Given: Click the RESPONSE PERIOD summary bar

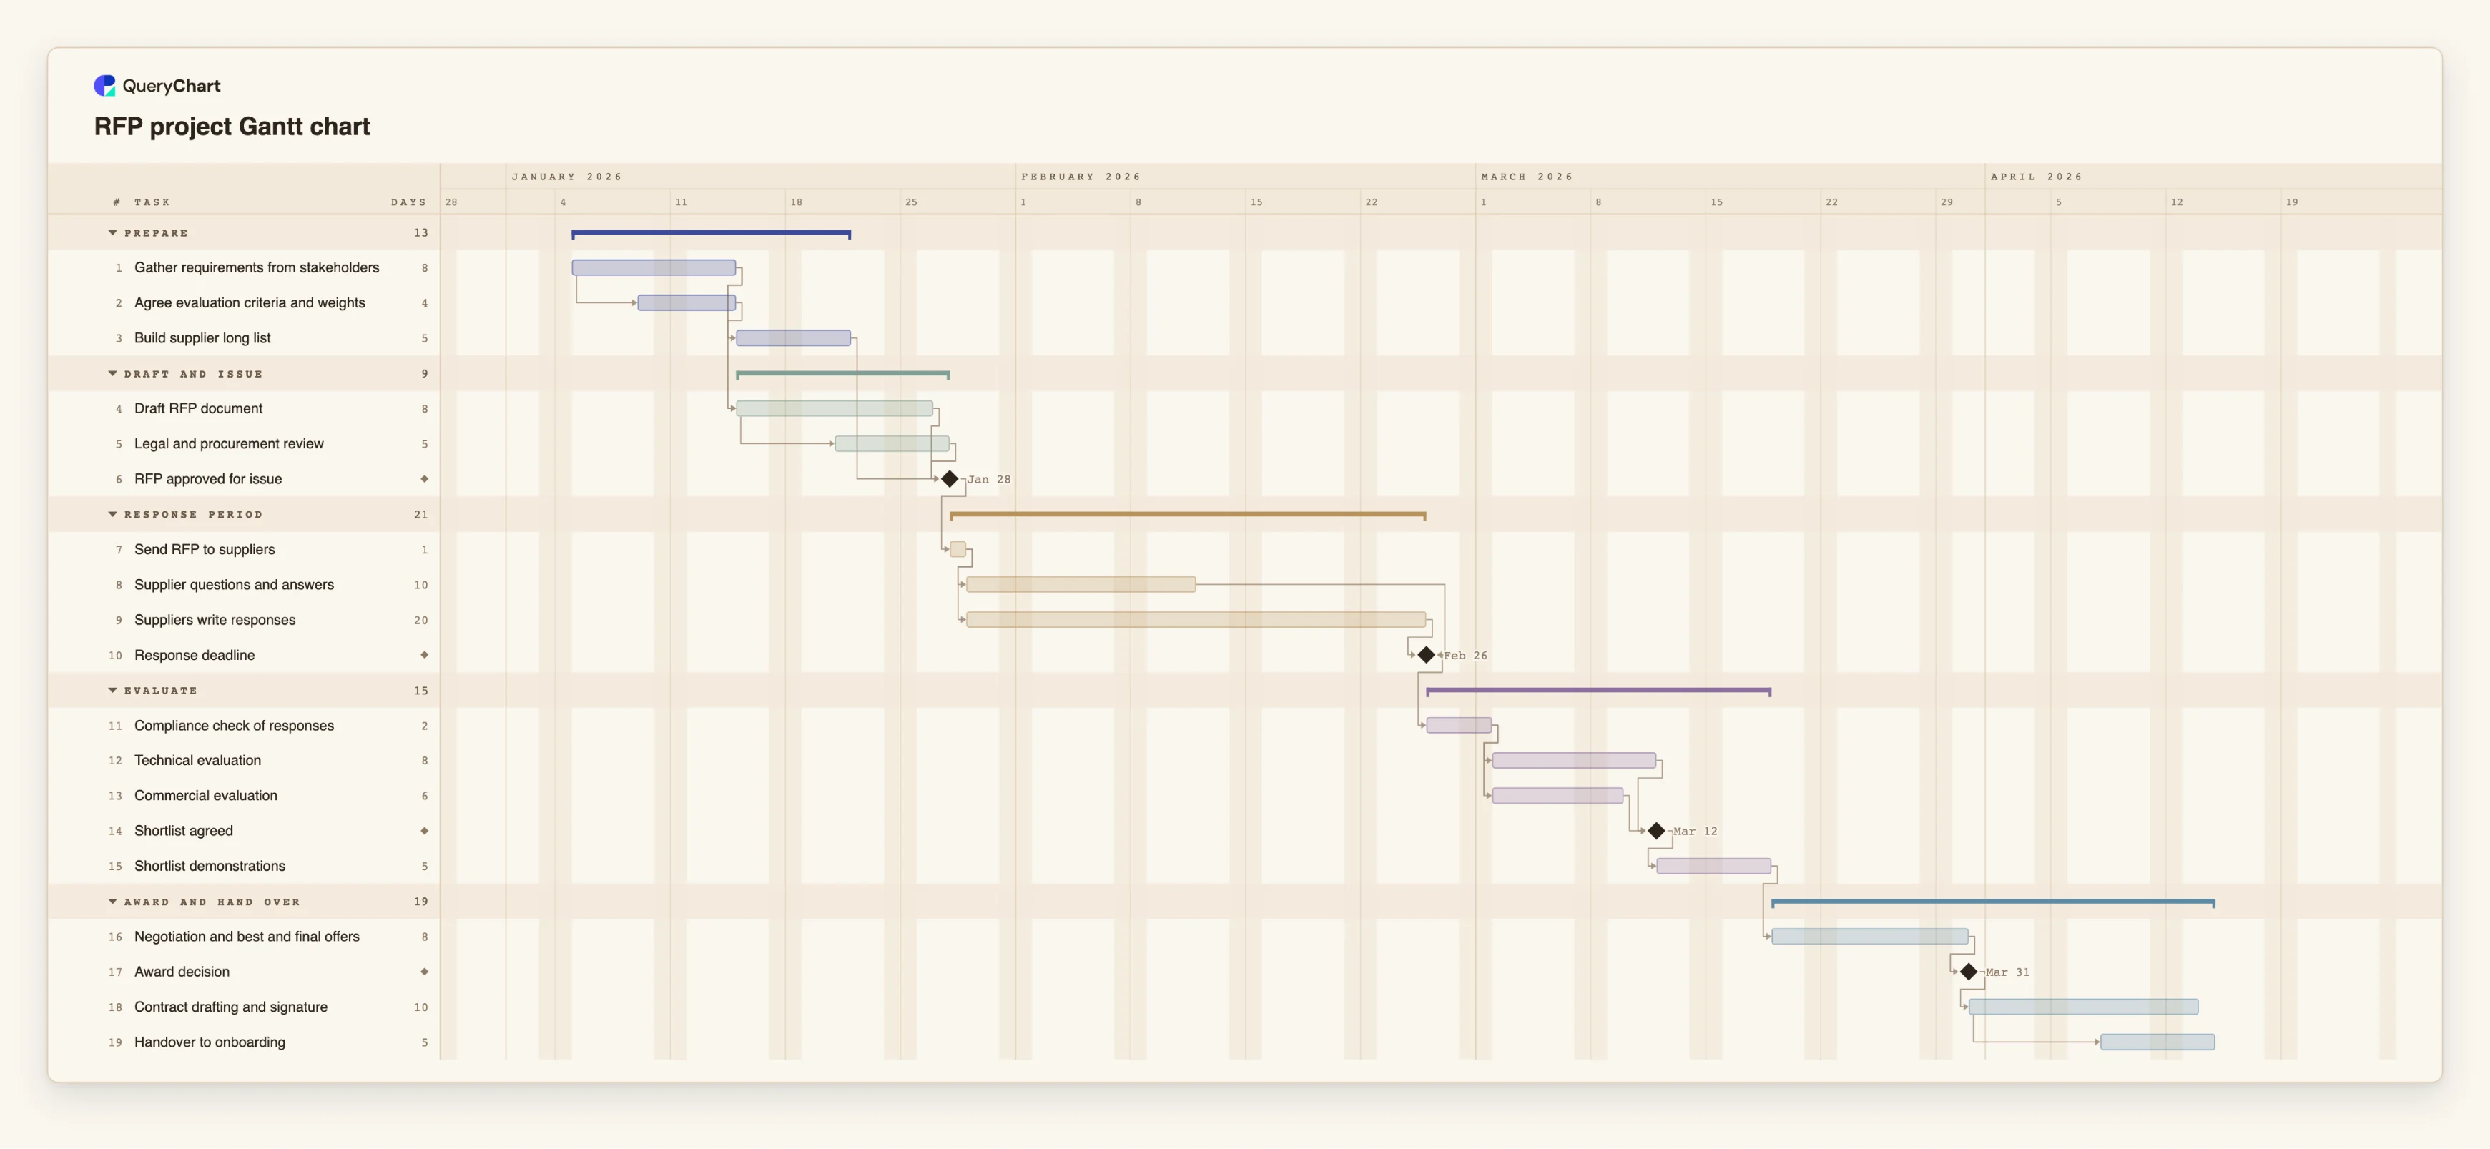Looking at the screenshot, I should point(1188,515).
